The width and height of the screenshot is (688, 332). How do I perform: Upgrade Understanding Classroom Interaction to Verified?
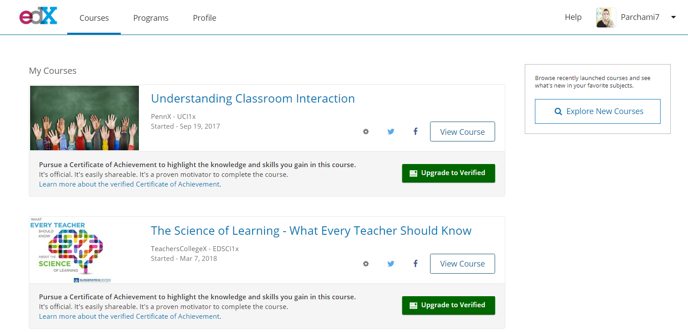448,173
